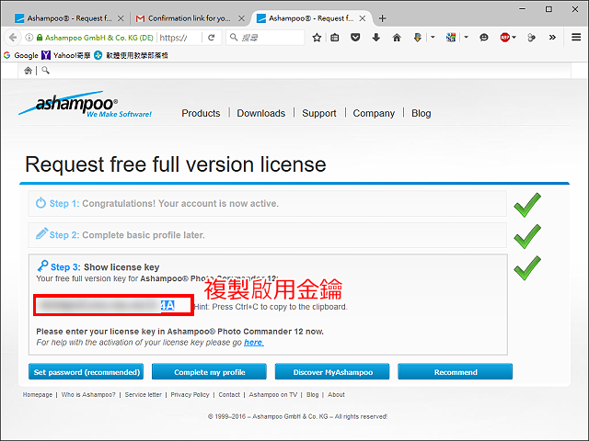Click the Recommend button
This screenshot has width=589, height=441.
tap(456, 371)
